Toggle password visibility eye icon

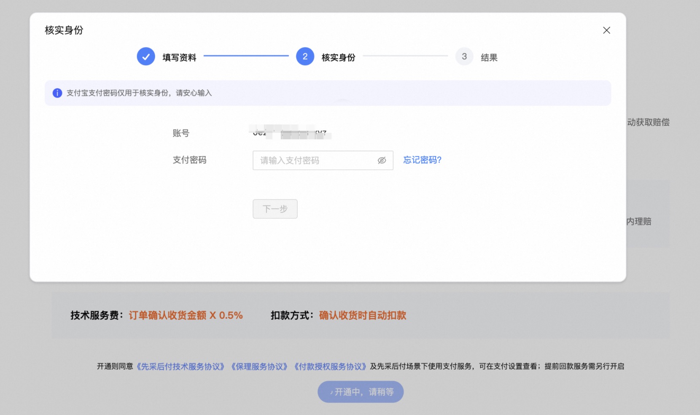382,160
